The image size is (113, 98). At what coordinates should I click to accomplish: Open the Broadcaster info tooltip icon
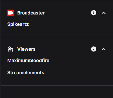click(94, 13)
